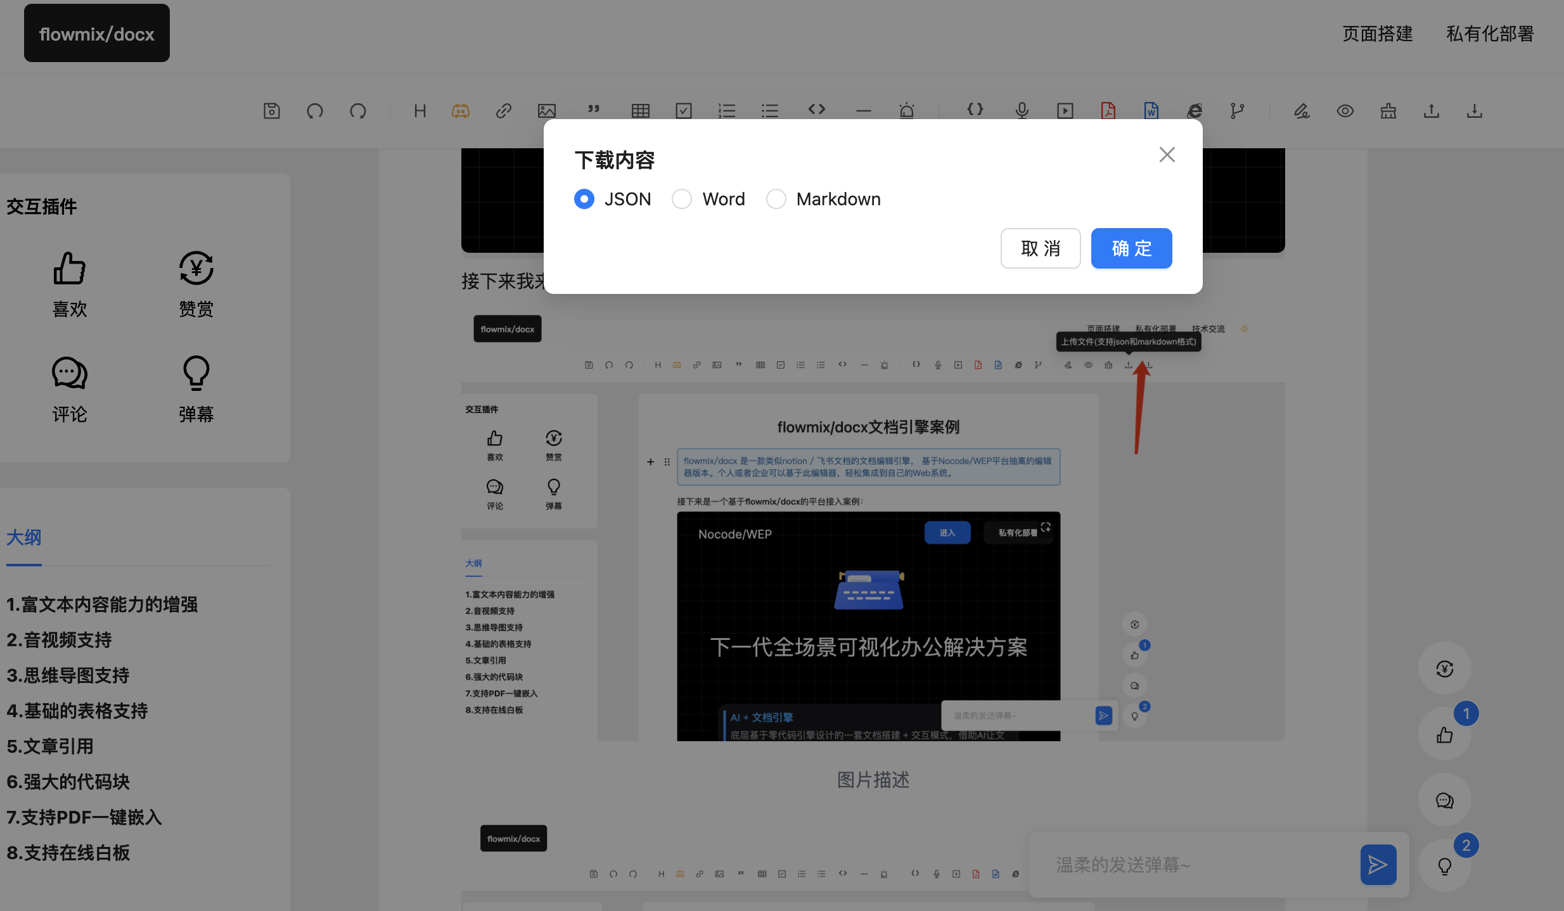Click the upload file icon
Screen dimensions: 1564x911
[1432, 111]
